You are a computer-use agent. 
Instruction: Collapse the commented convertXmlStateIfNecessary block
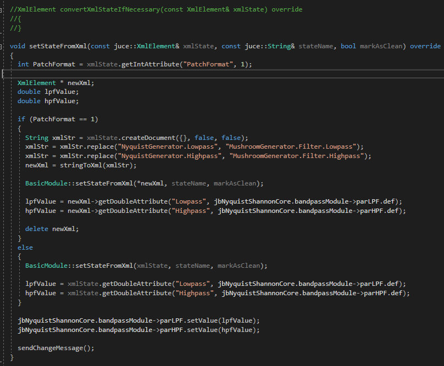(1, 10)
